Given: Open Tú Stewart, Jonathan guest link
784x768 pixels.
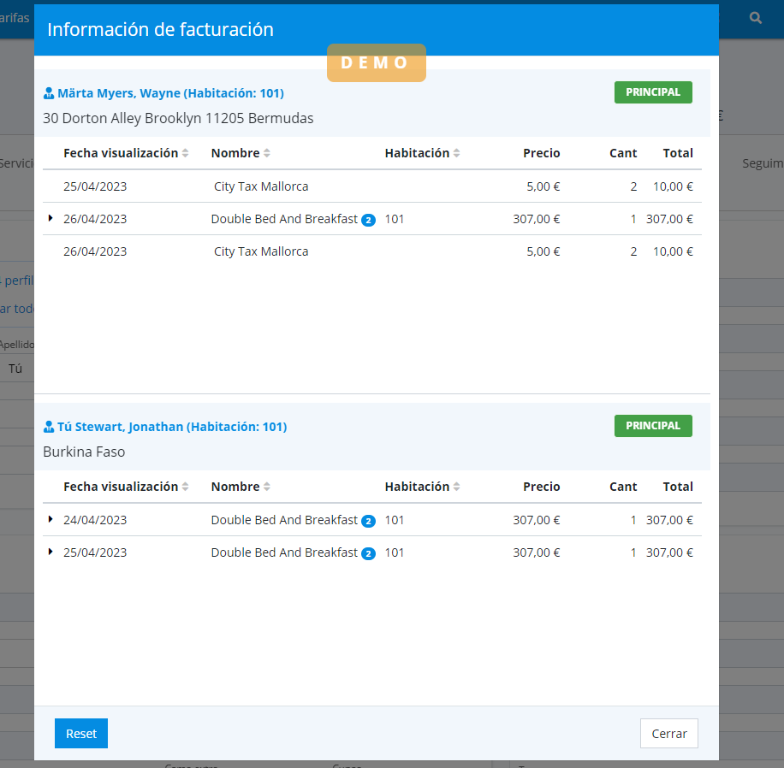Looking at the screenshot, I should click(x=172, y=427).
